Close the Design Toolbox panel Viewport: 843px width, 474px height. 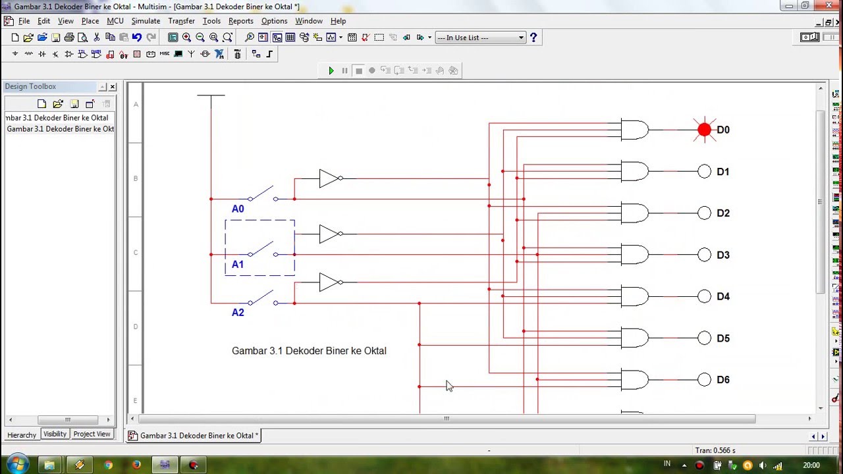click(113, 87)
